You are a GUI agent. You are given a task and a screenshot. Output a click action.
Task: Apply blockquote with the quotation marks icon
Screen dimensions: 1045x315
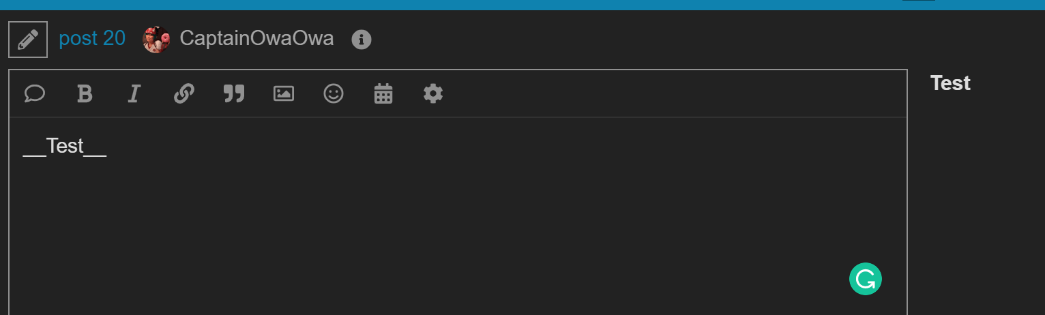coord(234,93)
